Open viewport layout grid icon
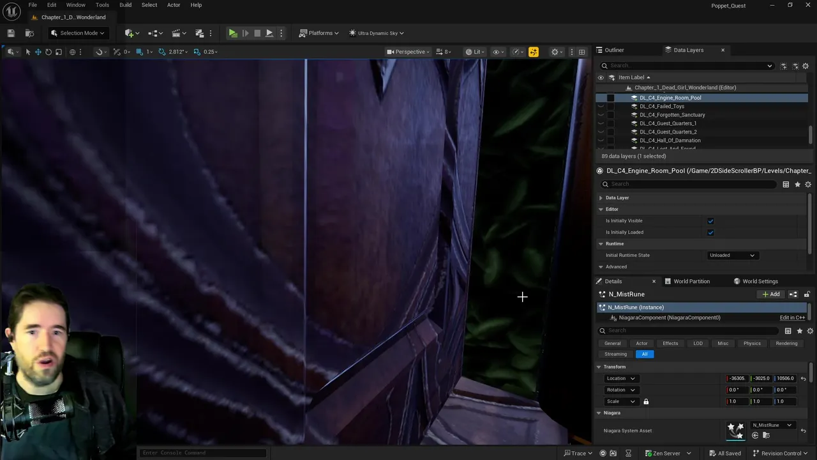The height and width of the screenshot is (460, 817). tap(581, 52)
